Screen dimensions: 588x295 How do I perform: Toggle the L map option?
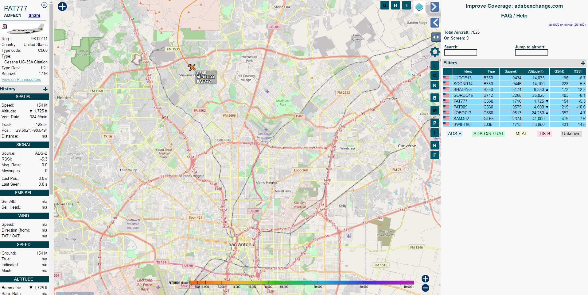click(x=434, y=66)
